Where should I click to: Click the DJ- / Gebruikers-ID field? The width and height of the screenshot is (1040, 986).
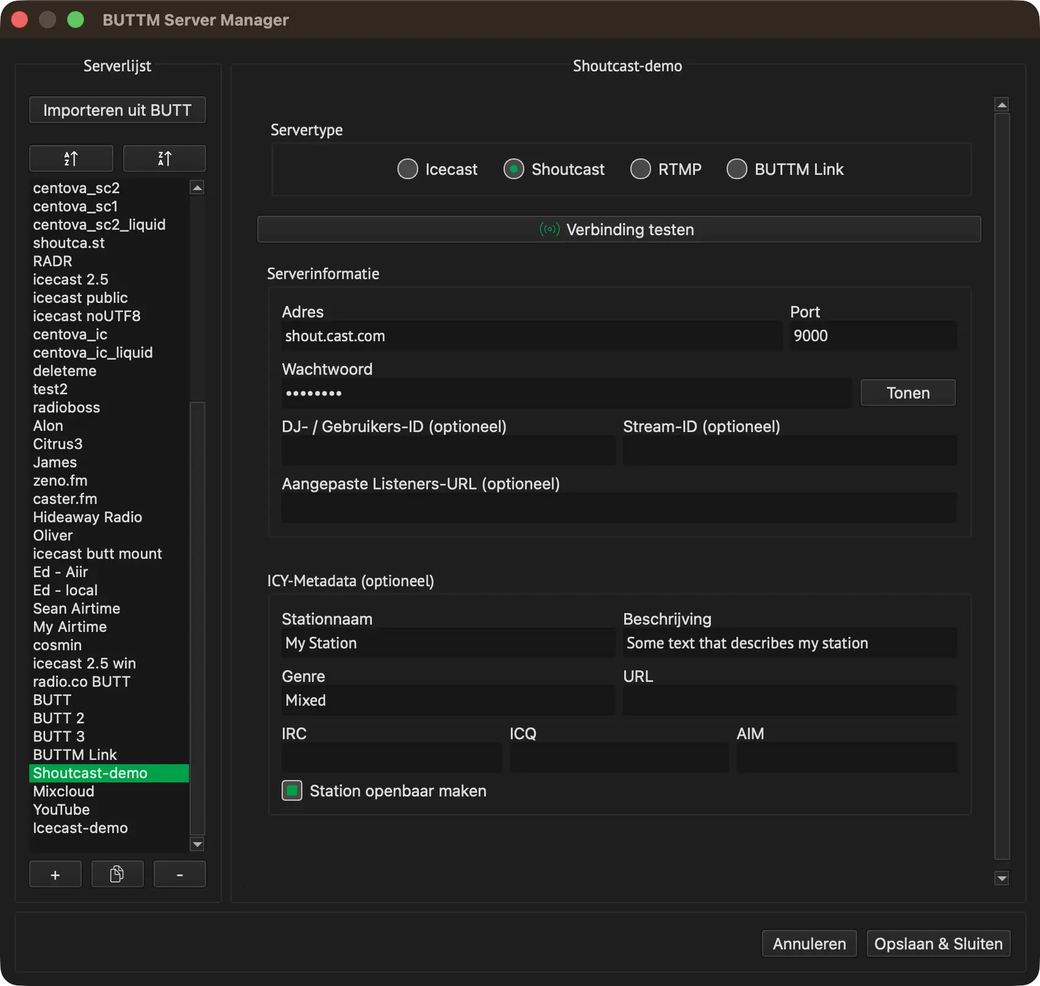point(448,450)
